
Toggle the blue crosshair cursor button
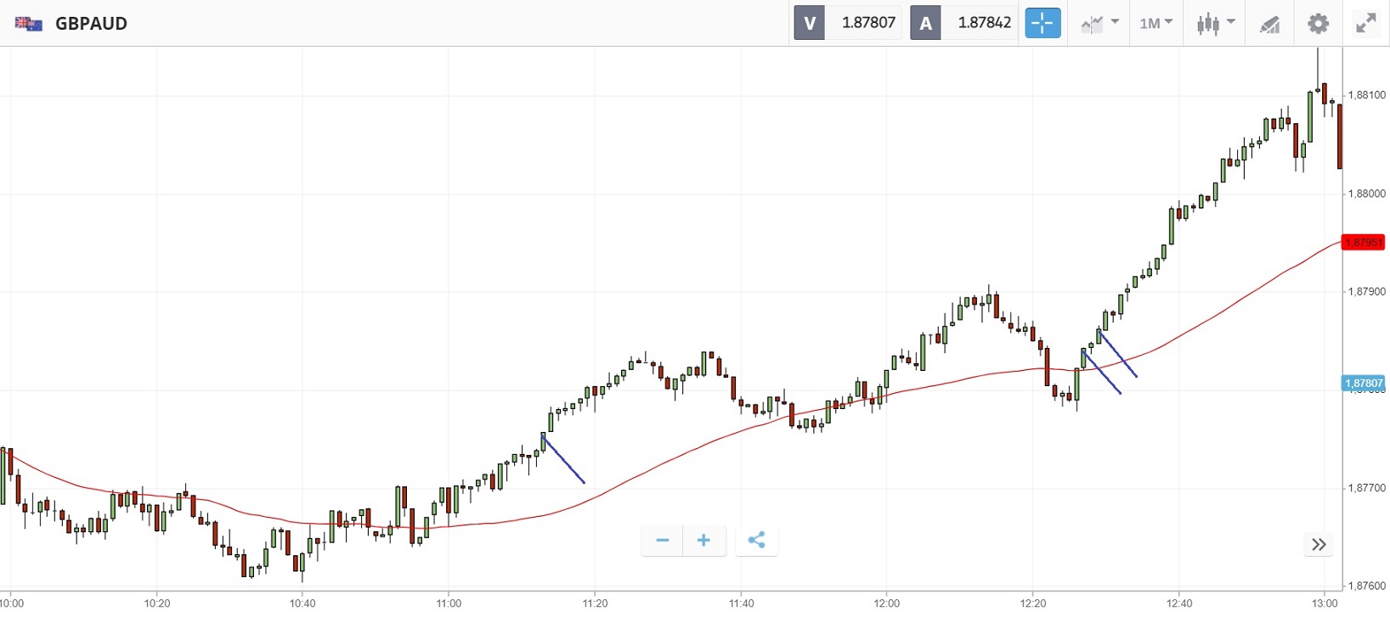(x=1042, y=23)
